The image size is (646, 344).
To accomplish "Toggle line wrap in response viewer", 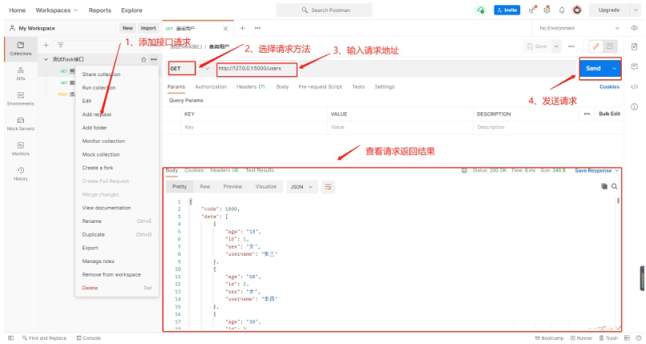I will tap(328, 186).
